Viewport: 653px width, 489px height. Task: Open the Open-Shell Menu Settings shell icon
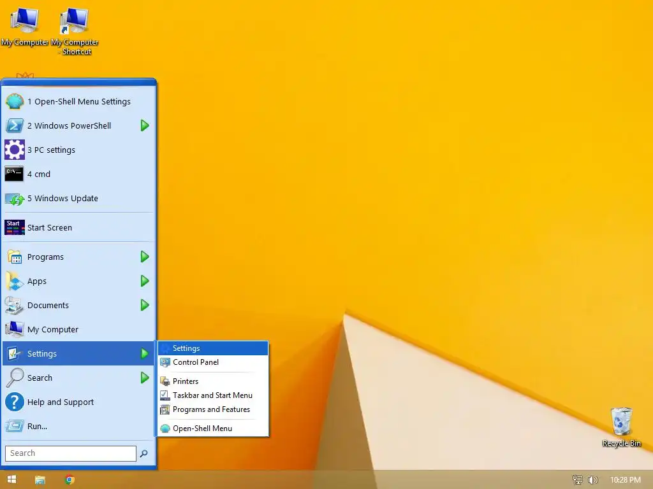[x=15, y=101]
